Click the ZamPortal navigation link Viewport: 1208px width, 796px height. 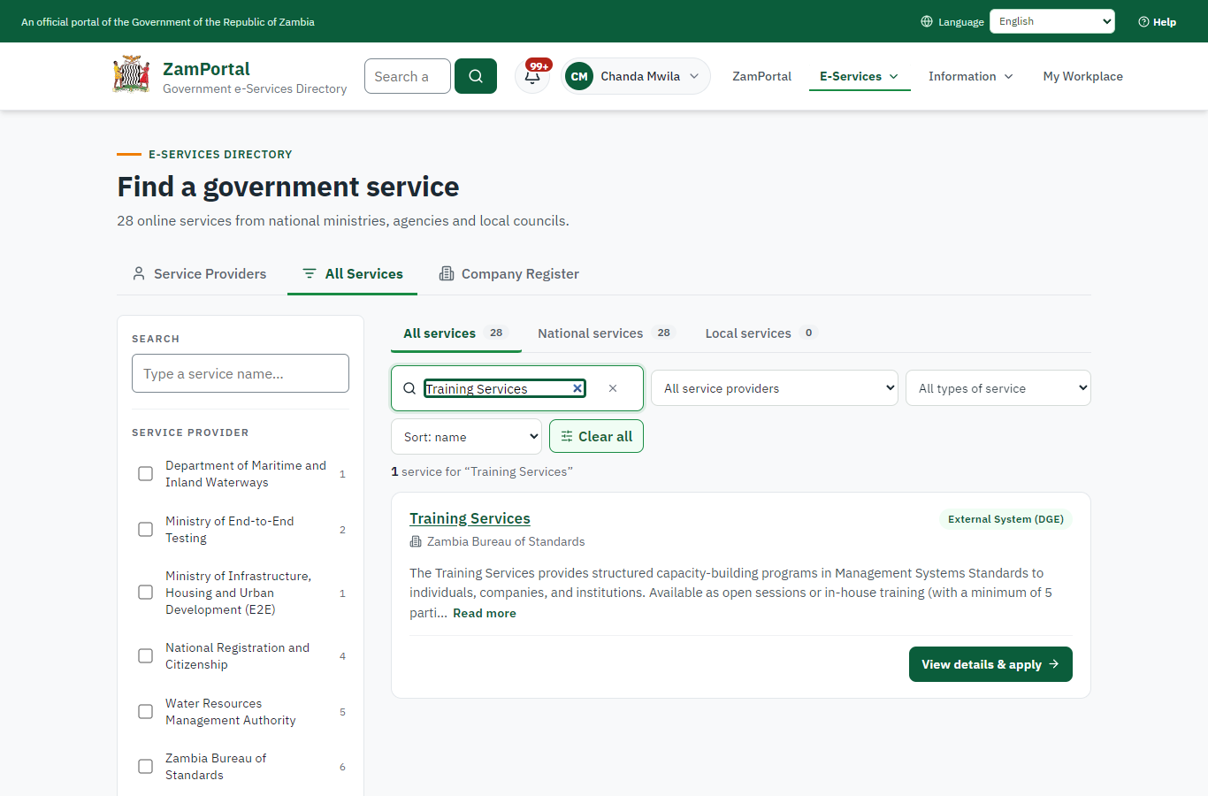pyautogui.click(x=762, y=76)
